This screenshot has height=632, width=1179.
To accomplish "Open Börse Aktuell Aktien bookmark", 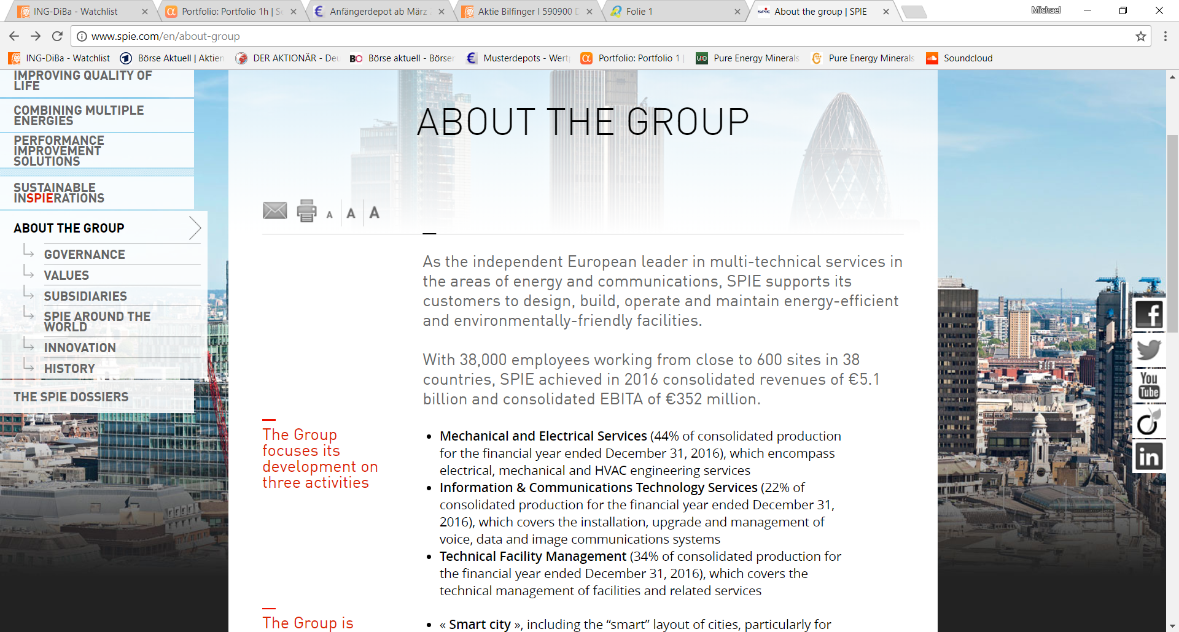I will [173, 58].
